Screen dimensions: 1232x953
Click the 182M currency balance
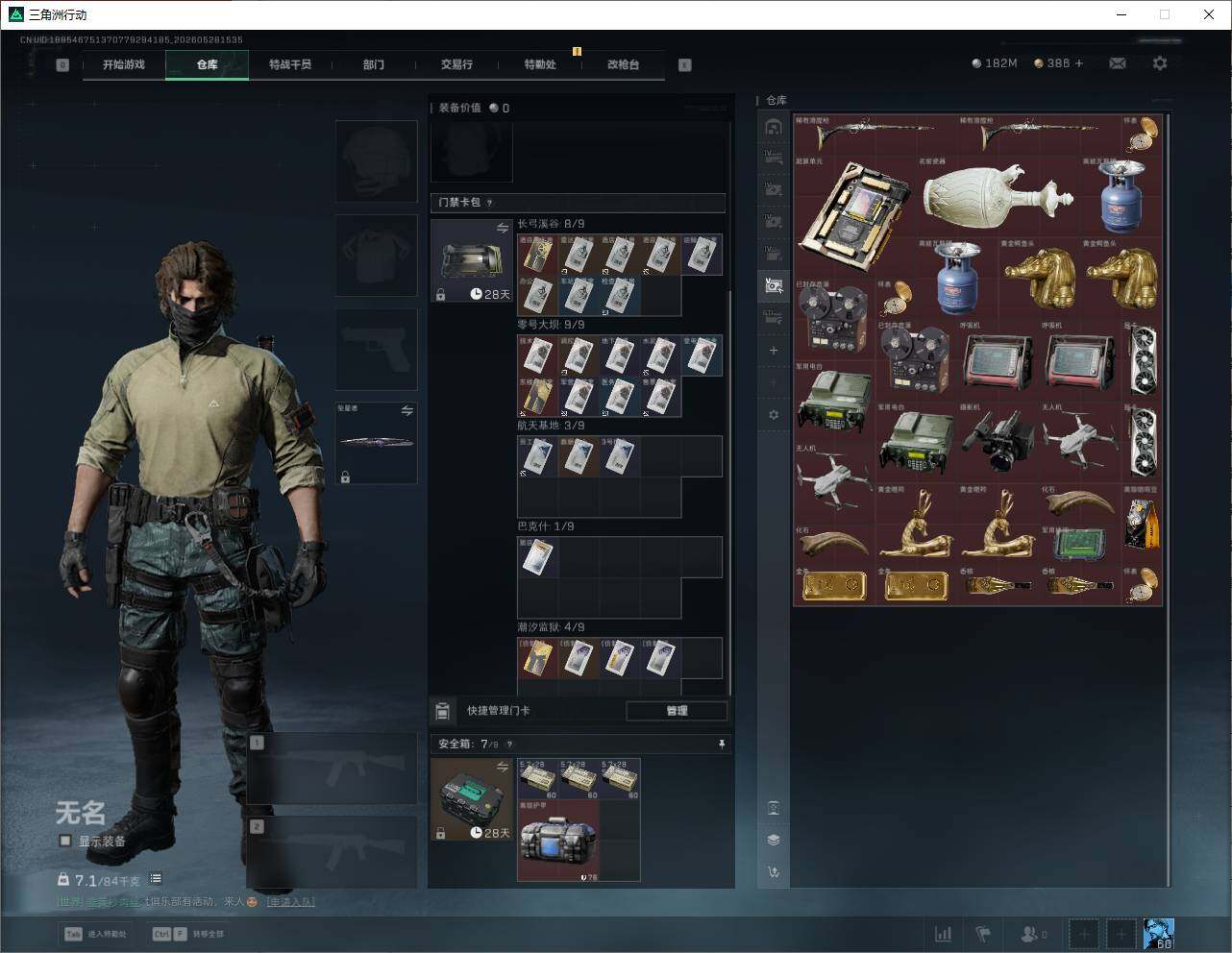pos(995,63)
